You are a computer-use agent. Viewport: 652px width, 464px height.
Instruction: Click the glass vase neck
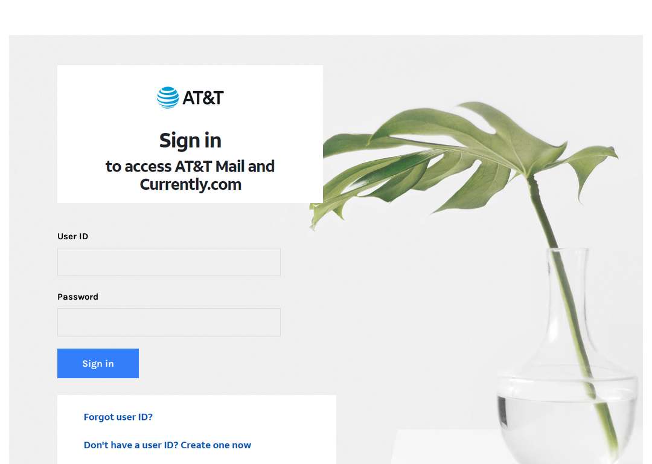[568, 291]
